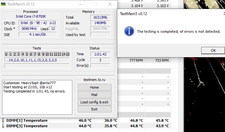
Task: Click DIMM[3] Temperature row label
Action: click(x=27, y=126)
